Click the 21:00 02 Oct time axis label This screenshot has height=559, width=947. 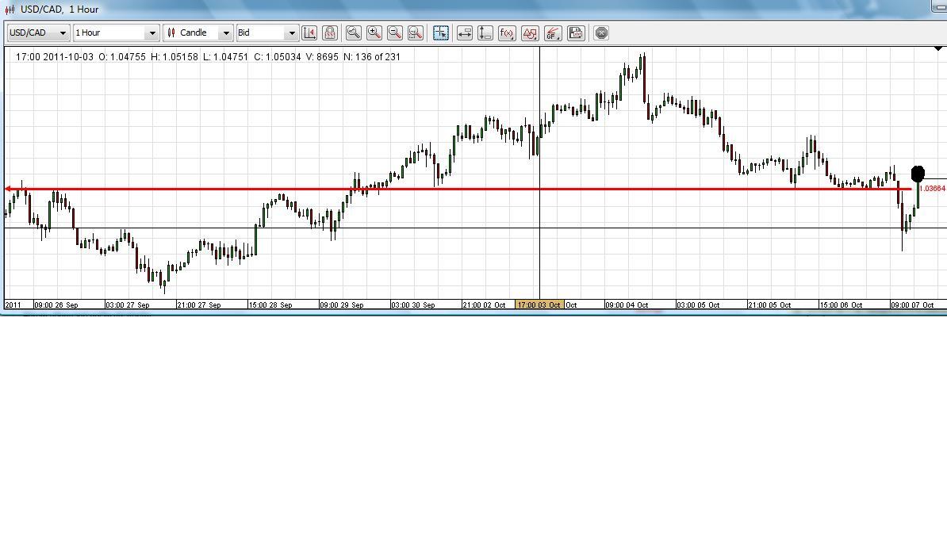[x=484, y=304]
